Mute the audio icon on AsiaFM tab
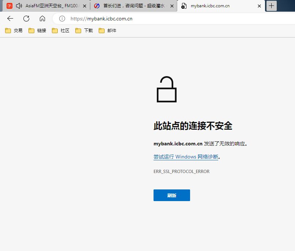Screen dimensions: 295x251 click(x=19, y=6)
